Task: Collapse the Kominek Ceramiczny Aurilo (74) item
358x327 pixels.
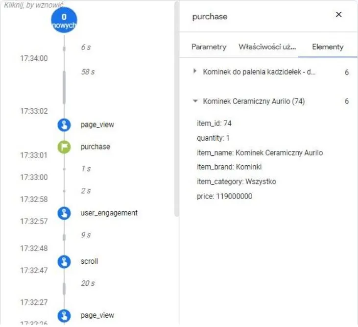Action: (195, 101)
